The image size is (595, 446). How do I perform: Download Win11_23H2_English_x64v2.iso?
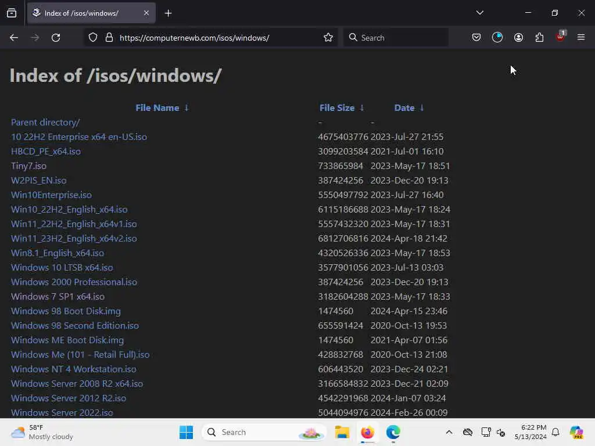coord(74,239)
